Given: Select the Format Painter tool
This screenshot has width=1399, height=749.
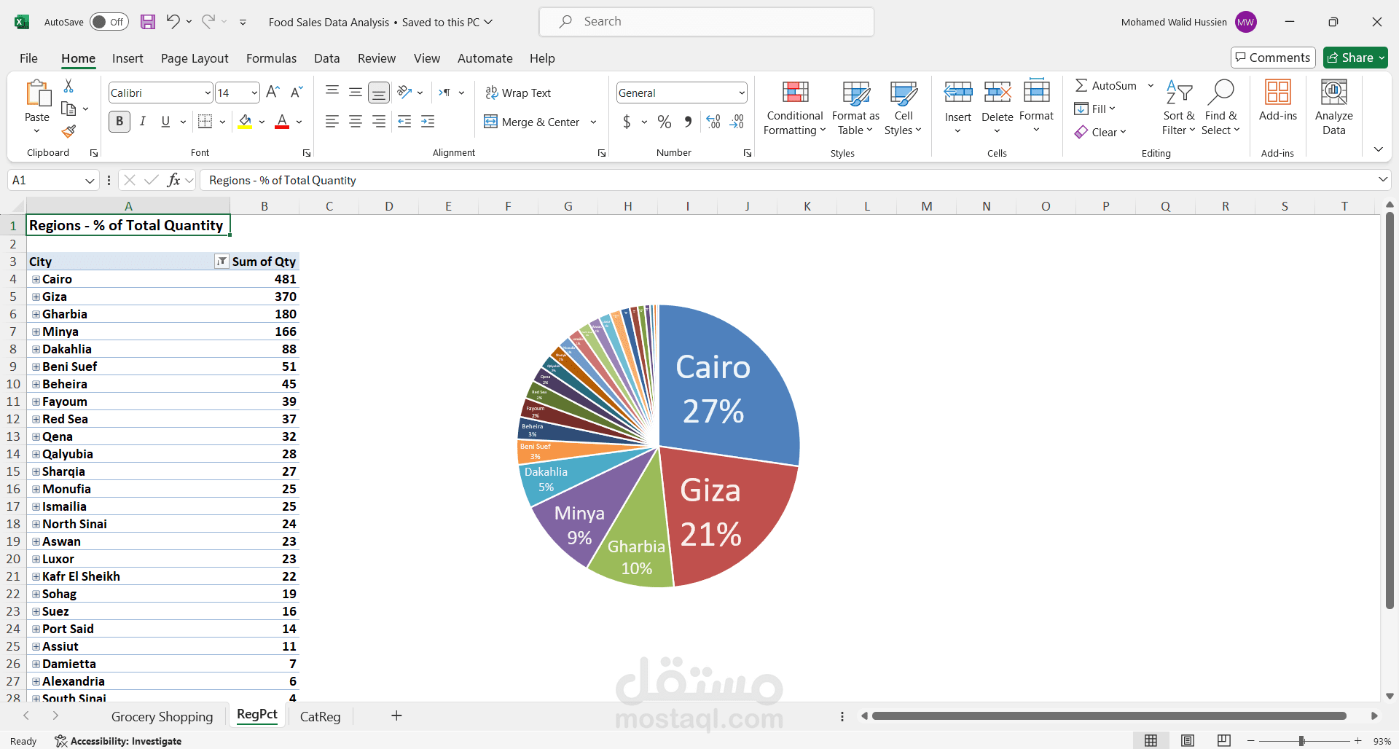Looking at the screenshot, I should [x=68, y=131].
